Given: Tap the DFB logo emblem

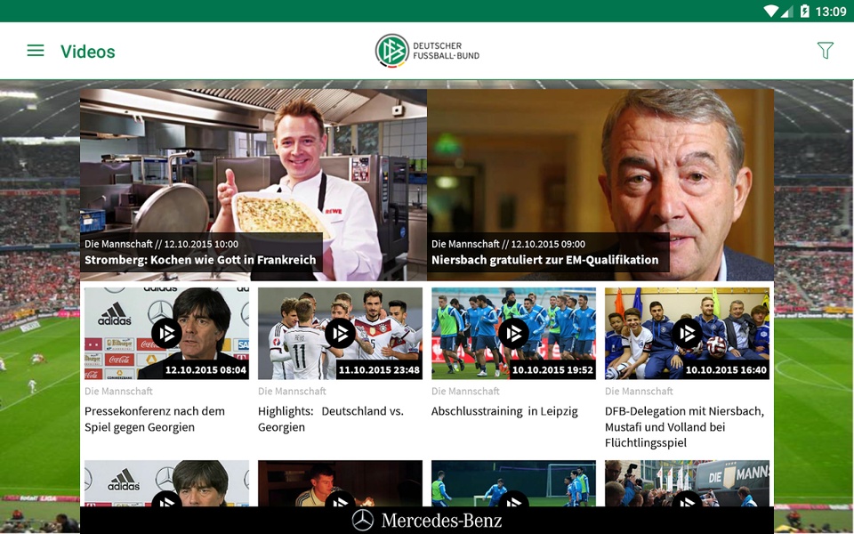Looking at the screenshot, I should pos(391,51).
